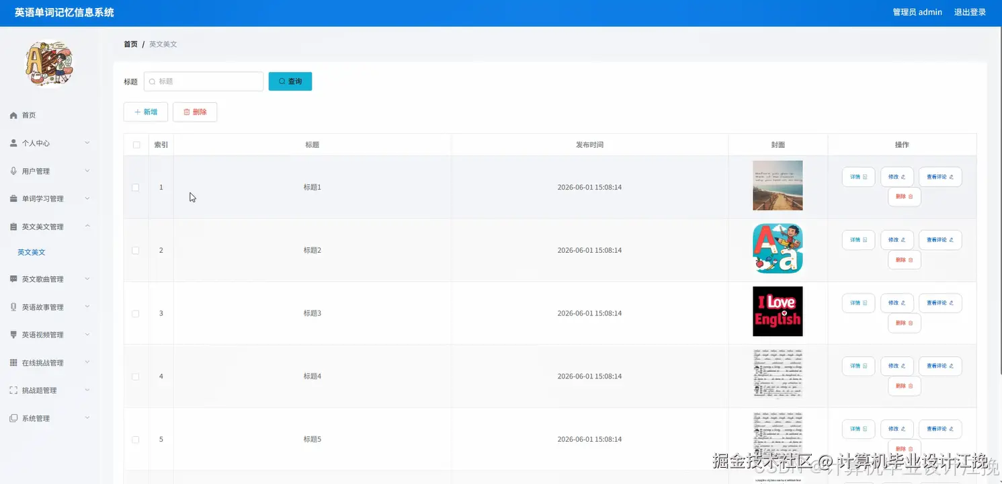The height and width of the screenshot is (484, 1002).
Task: Expand 英语故事管理 using its chevron
Action: [87, 307]
